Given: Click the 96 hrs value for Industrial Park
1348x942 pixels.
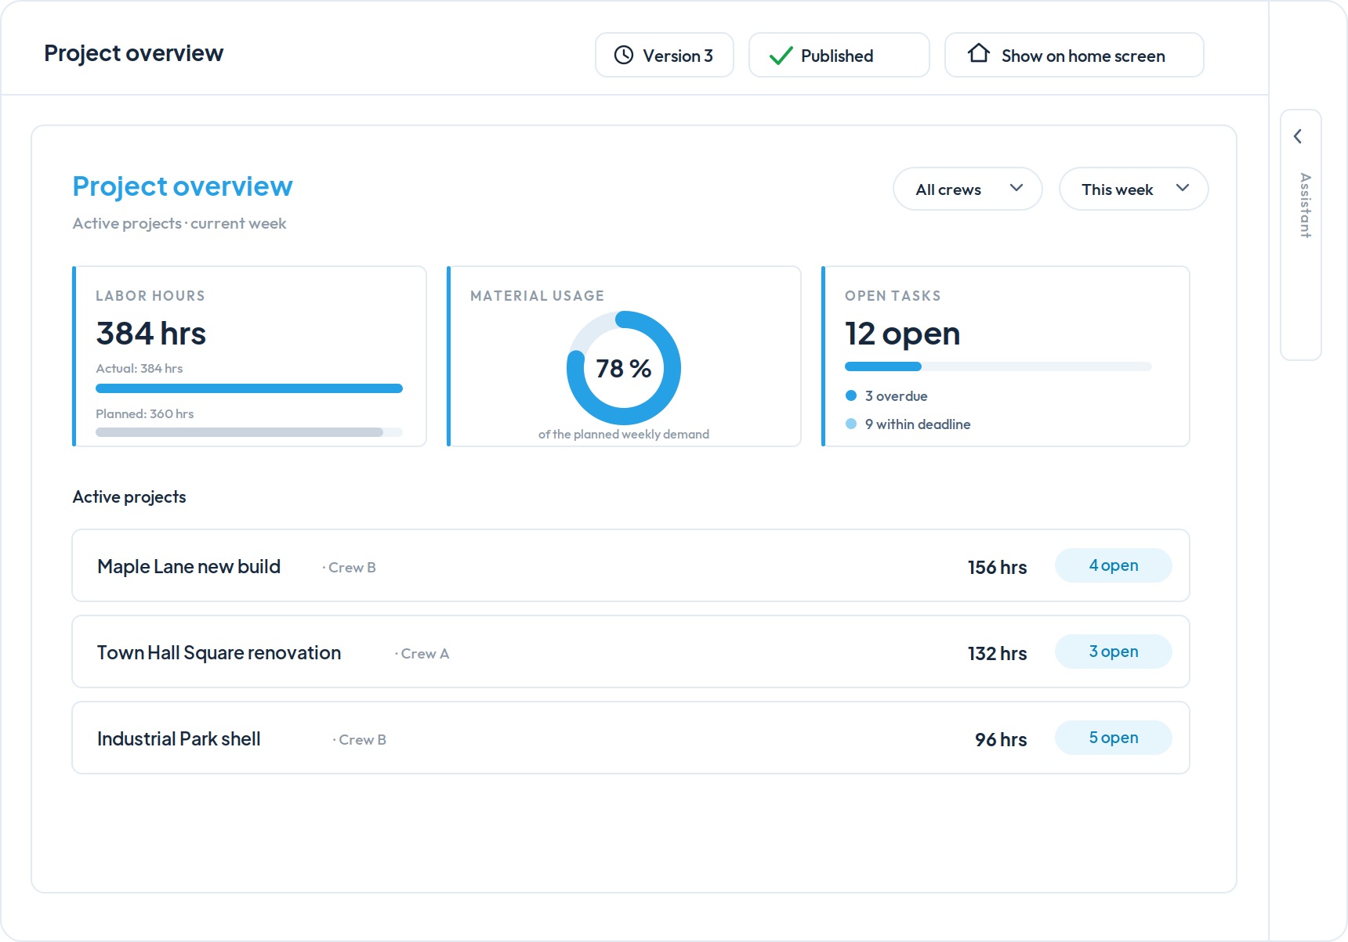Looking at the screenshot, I should 1001,739.
